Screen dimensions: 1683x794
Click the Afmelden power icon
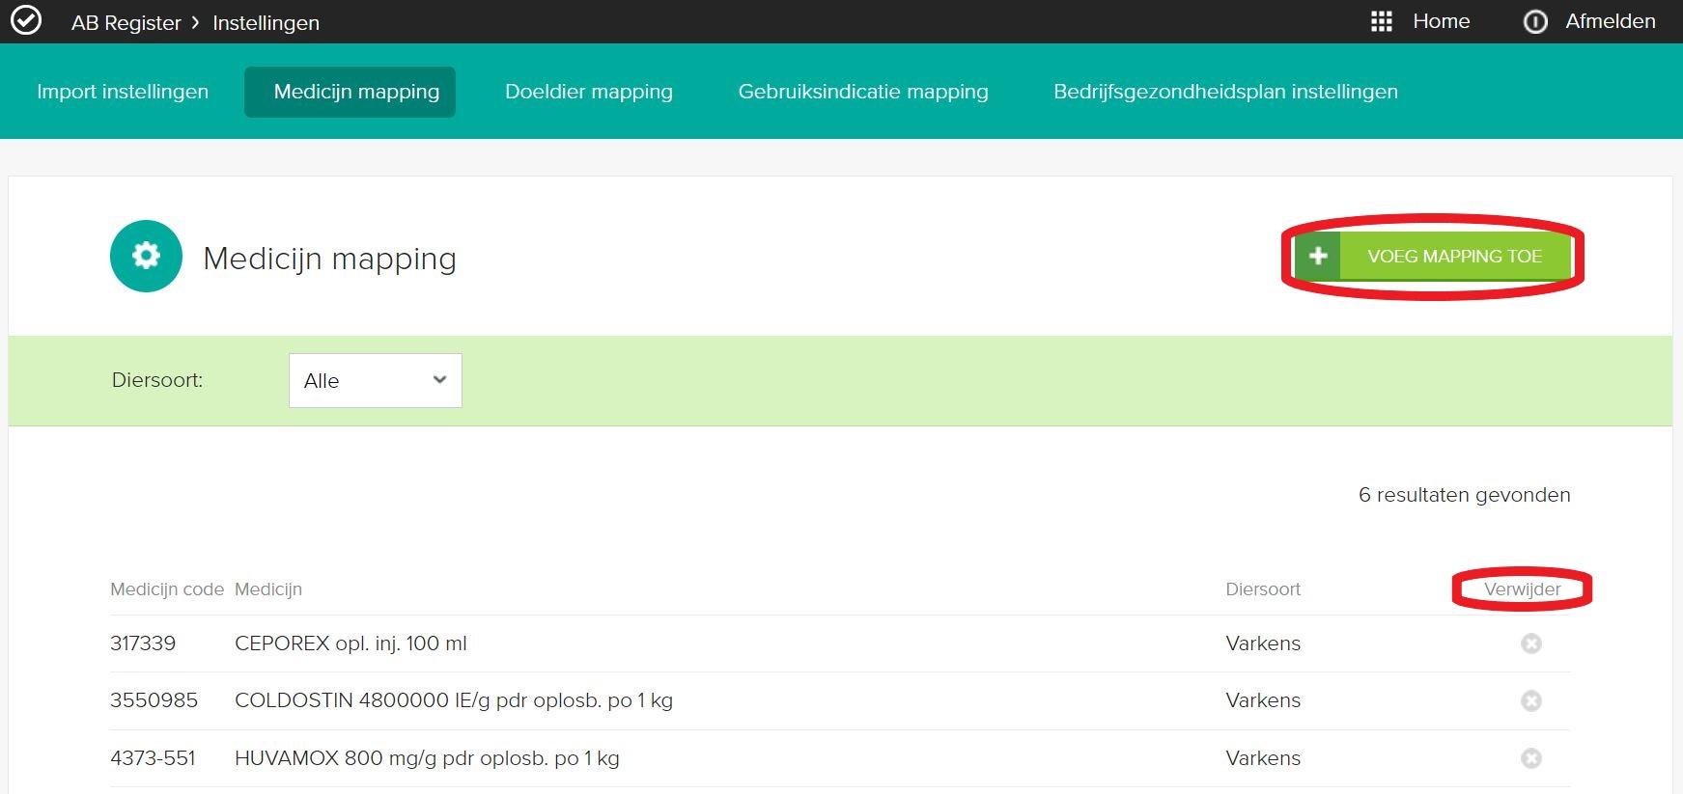(x=1534, y=21)
